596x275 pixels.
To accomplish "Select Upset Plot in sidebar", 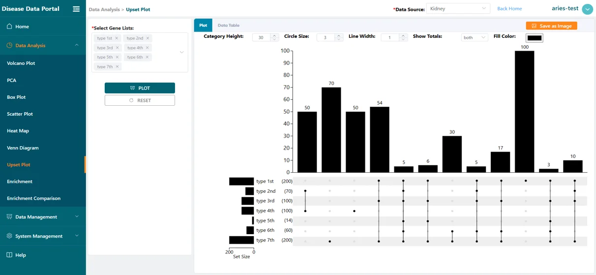I will (x=19, y=165).
